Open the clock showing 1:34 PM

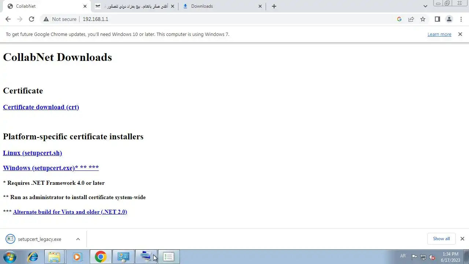(x=450, y=257)
